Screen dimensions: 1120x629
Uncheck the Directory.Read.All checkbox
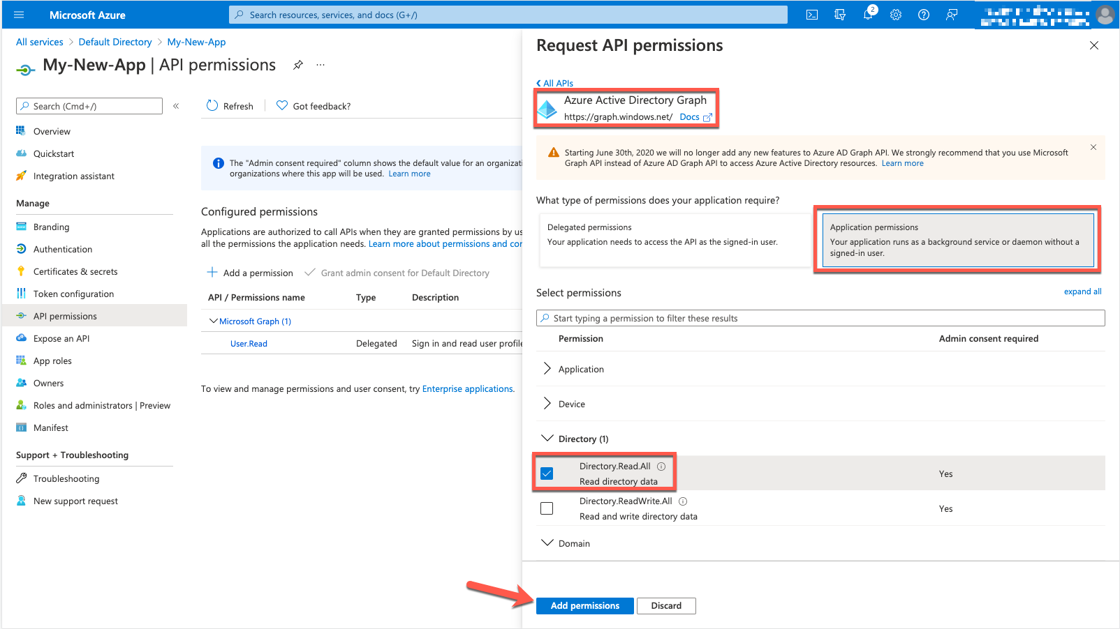547,473
